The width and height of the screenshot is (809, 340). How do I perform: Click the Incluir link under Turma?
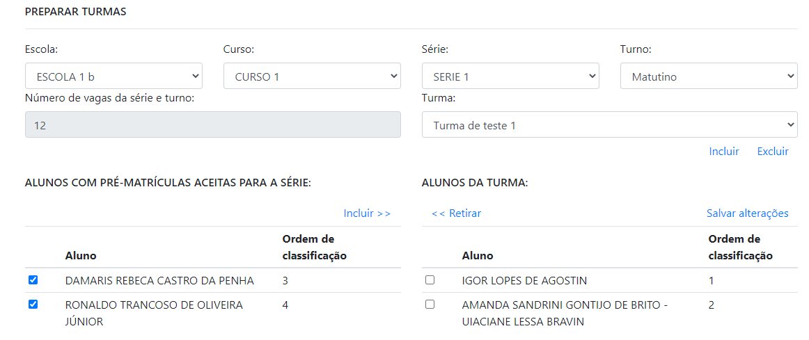tap(724, 151)
